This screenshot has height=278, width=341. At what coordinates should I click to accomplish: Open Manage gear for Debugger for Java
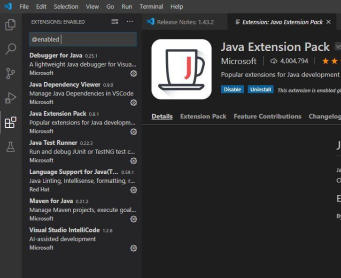tap(133, 73)
